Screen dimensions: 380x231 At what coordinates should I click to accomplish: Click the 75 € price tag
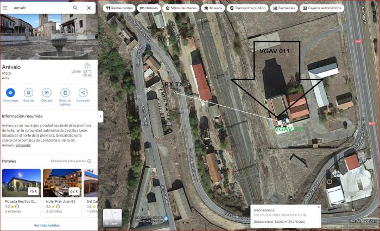(33, 191)
